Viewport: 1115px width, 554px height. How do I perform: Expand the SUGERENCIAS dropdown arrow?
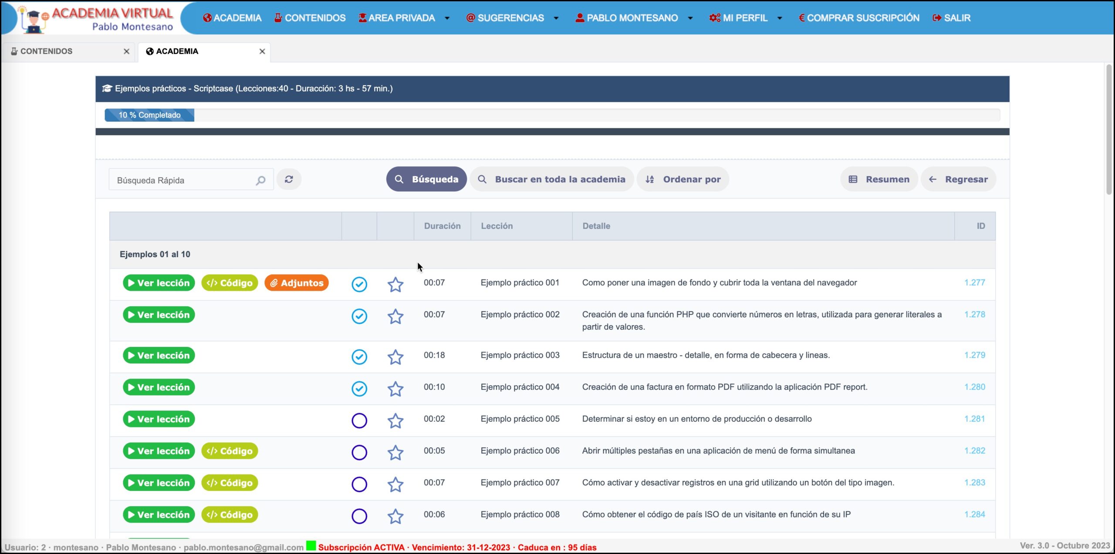556,18
